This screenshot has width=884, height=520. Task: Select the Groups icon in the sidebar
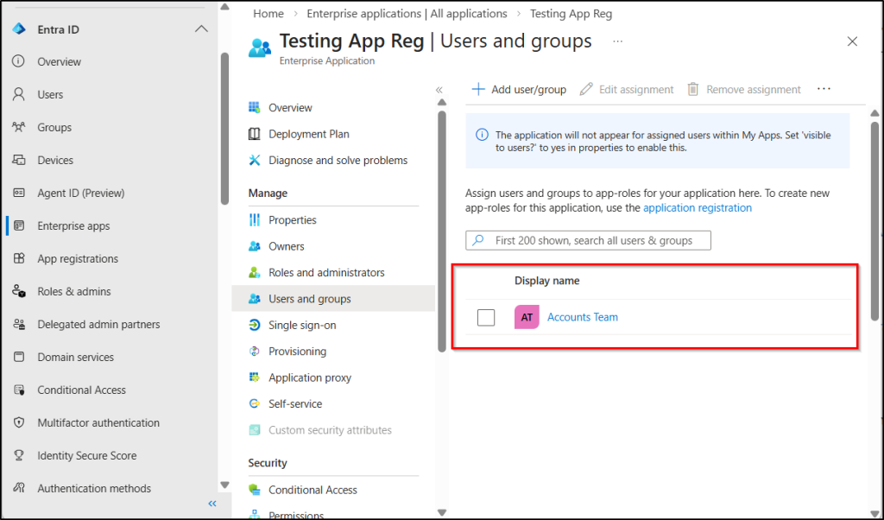pos(18,127)
